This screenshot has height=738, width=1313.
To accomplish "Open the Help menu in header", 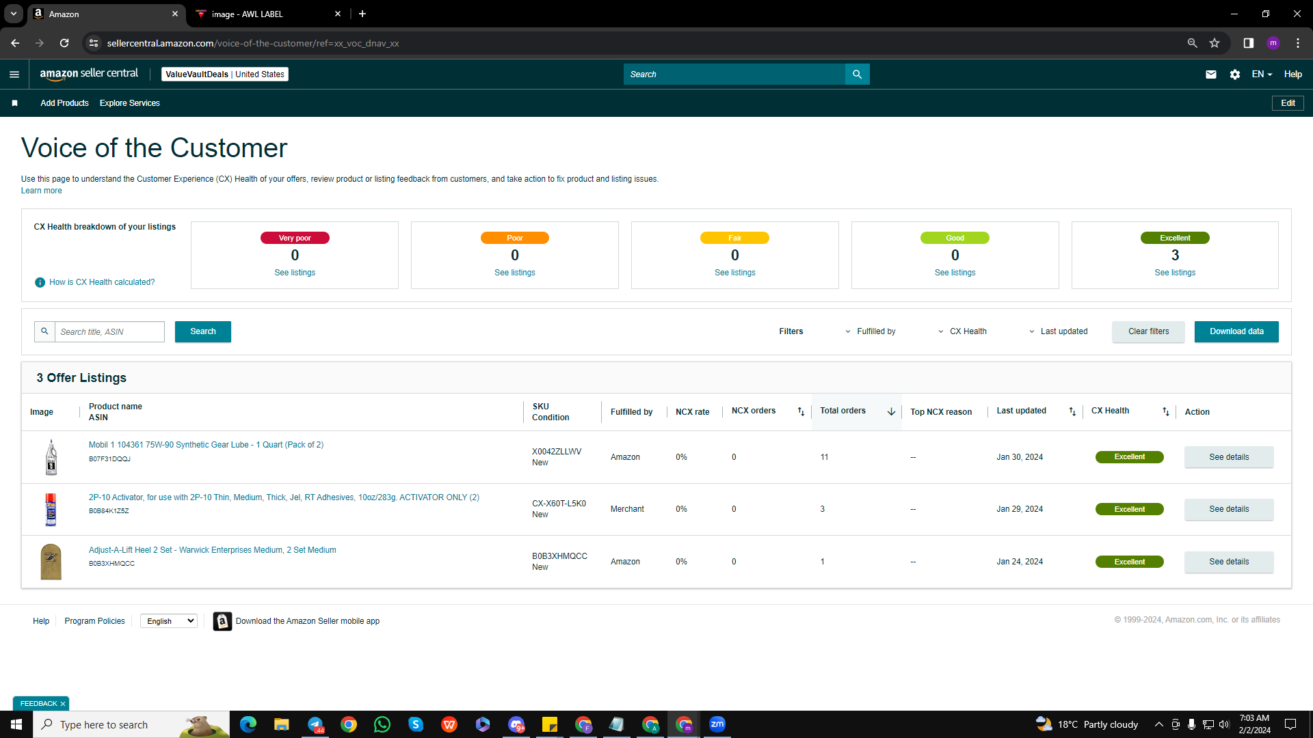I will pyautogui.click(x=1292, y=74).
